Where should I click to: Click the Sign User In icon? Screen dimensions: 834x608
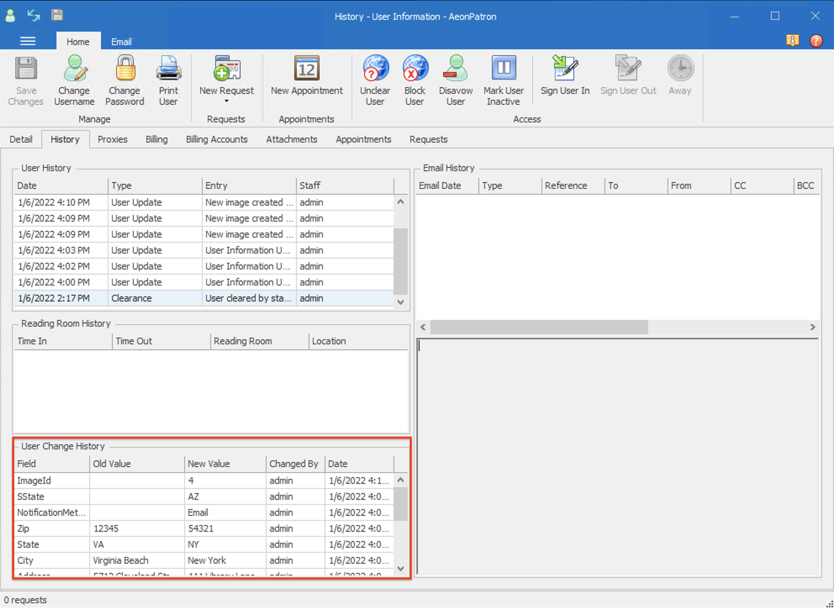[x=565, y=69]
